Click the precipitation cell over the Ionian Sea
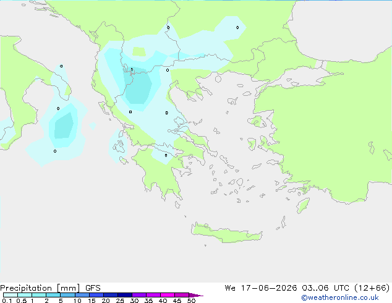The image size is (392, 303). click(64, 126)
